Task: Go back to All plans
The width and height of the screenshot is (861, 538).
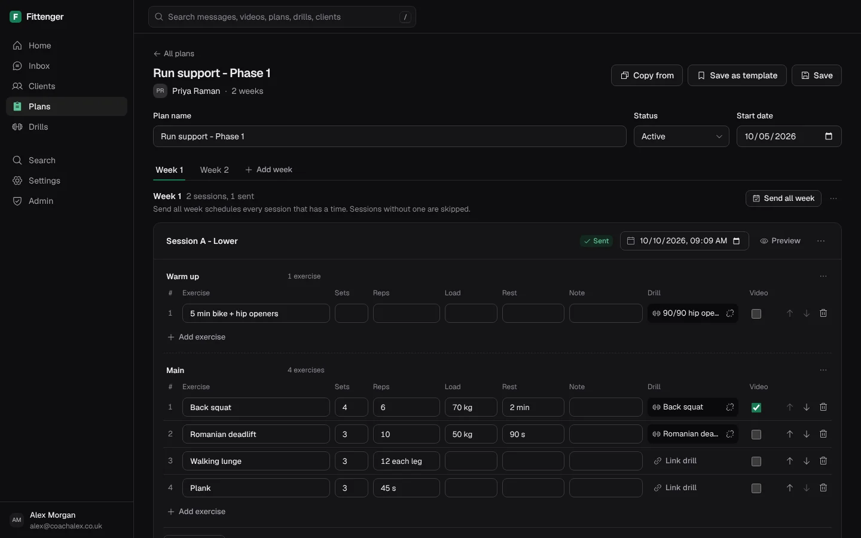Action: pos(174,54)
